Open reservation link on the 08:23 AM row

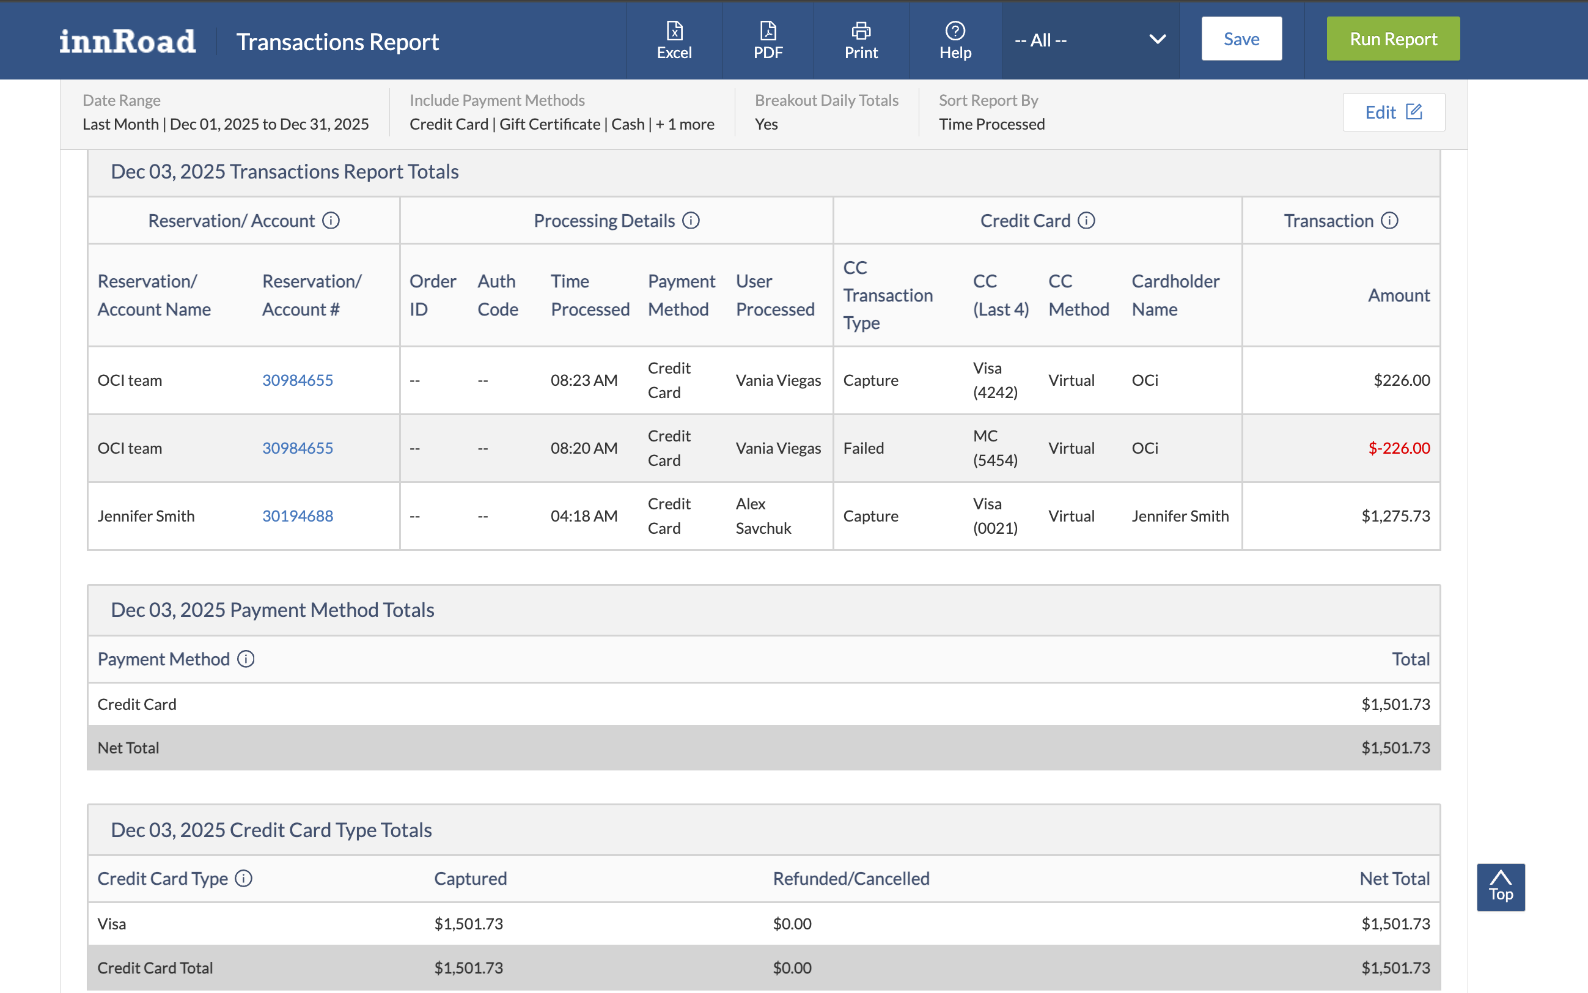pos(298,380)
